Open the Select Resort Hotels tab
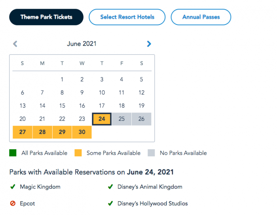This screenshot has height=215, width=277. 127,17
